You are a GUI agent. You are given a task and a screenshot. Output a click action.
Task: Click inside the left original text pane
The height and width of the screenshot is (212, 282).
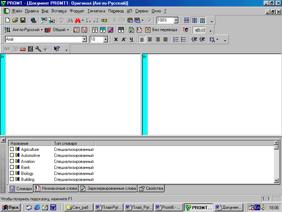tap(73, 94)
